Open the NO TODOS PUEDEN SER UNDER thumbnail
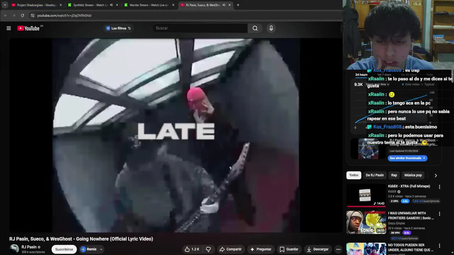This screenshot has height=255, width=454. click(366, 249)
